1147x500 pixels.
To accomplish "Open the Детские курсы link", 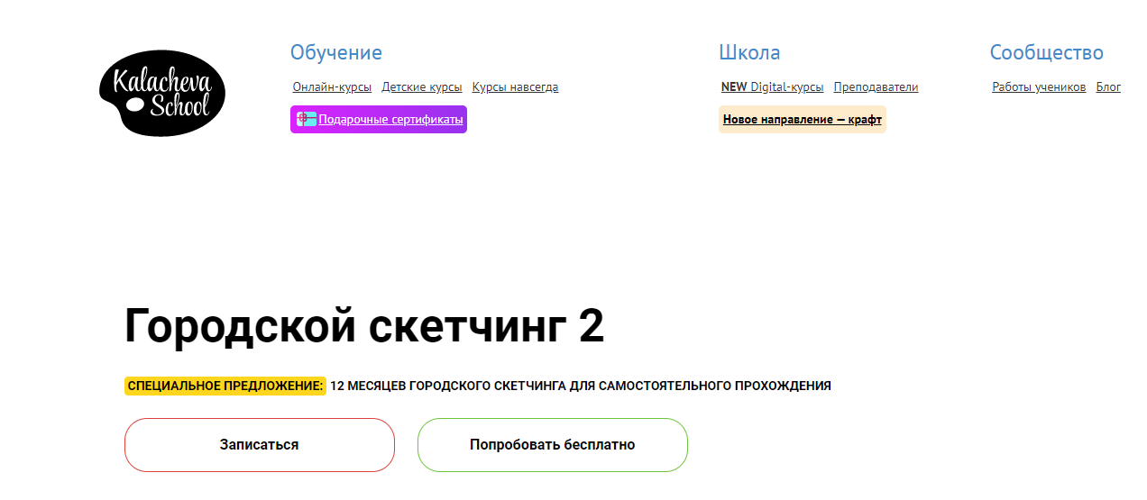I will (421, 87).
